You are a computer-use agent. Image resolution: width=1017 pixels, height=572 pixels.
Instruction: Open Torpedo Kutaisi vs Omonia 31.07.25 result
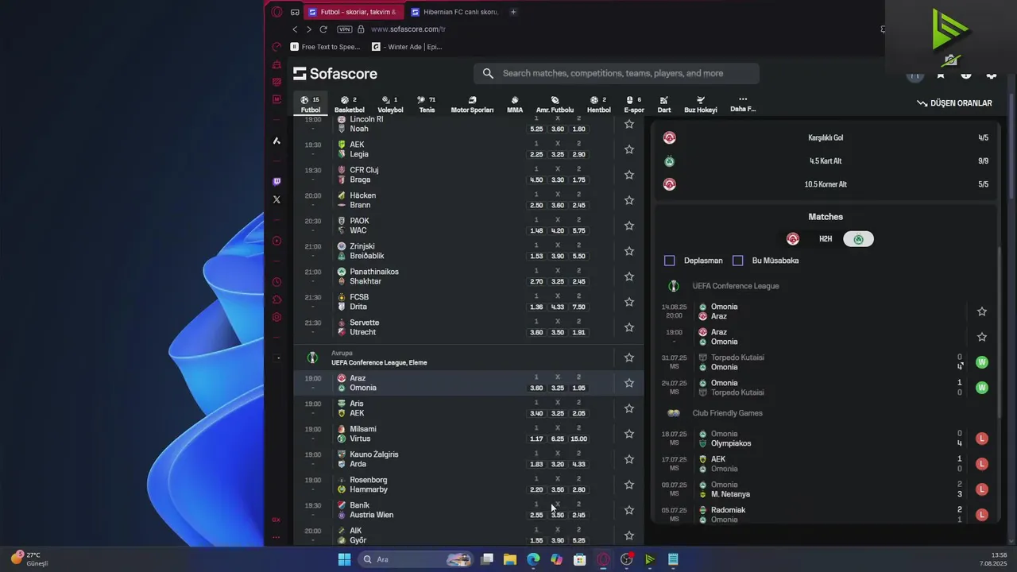(825, 362)
